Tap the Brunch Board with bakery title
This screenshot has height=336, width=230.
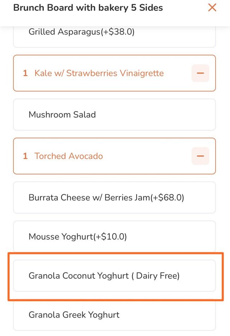click(x=88, y=8)
